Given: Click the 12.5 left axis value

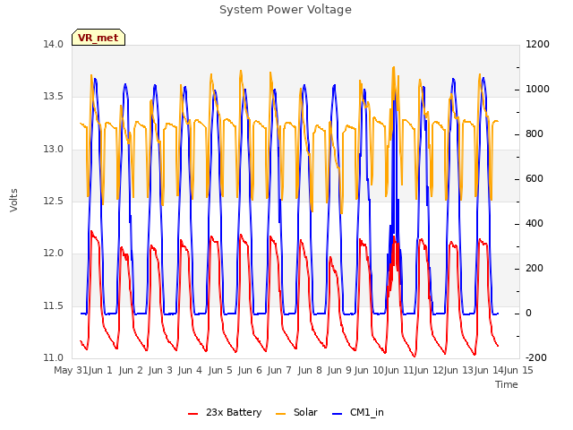Looking at the screenshot, I should pos(54,201).
